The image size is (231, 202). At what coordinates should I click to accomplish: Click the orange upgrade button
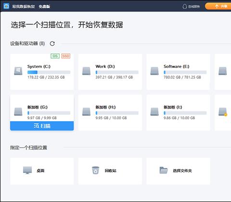point(218,6)
